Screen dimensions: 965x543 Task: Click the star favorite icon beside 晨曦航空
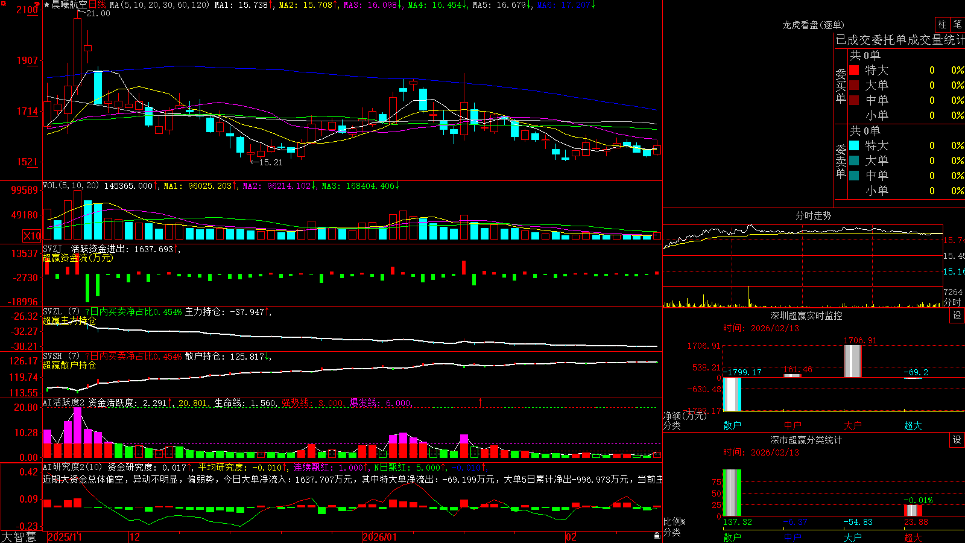click(46, 5)
